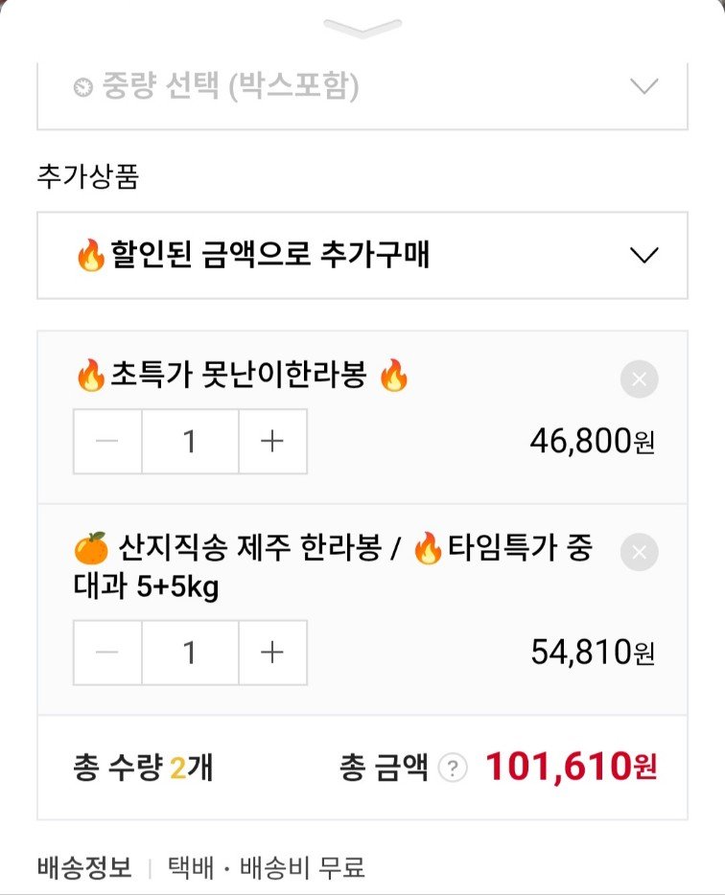Click the clock icon in 중량 선택
The height and width of the screenshot is (895, 725).
tap(82, 87)
